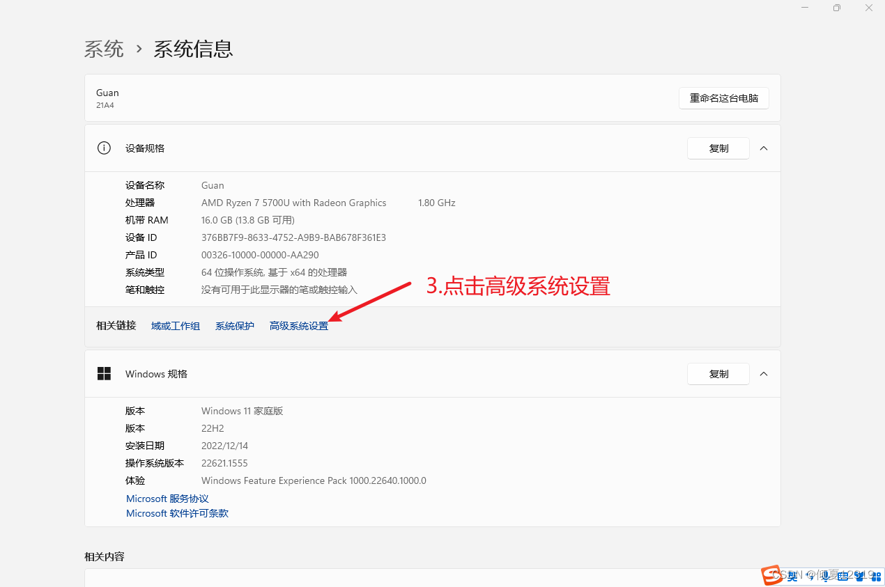Select install date 2022/12/14
Image resolution: width=885 pixels, height=587 pixels.
224,446
